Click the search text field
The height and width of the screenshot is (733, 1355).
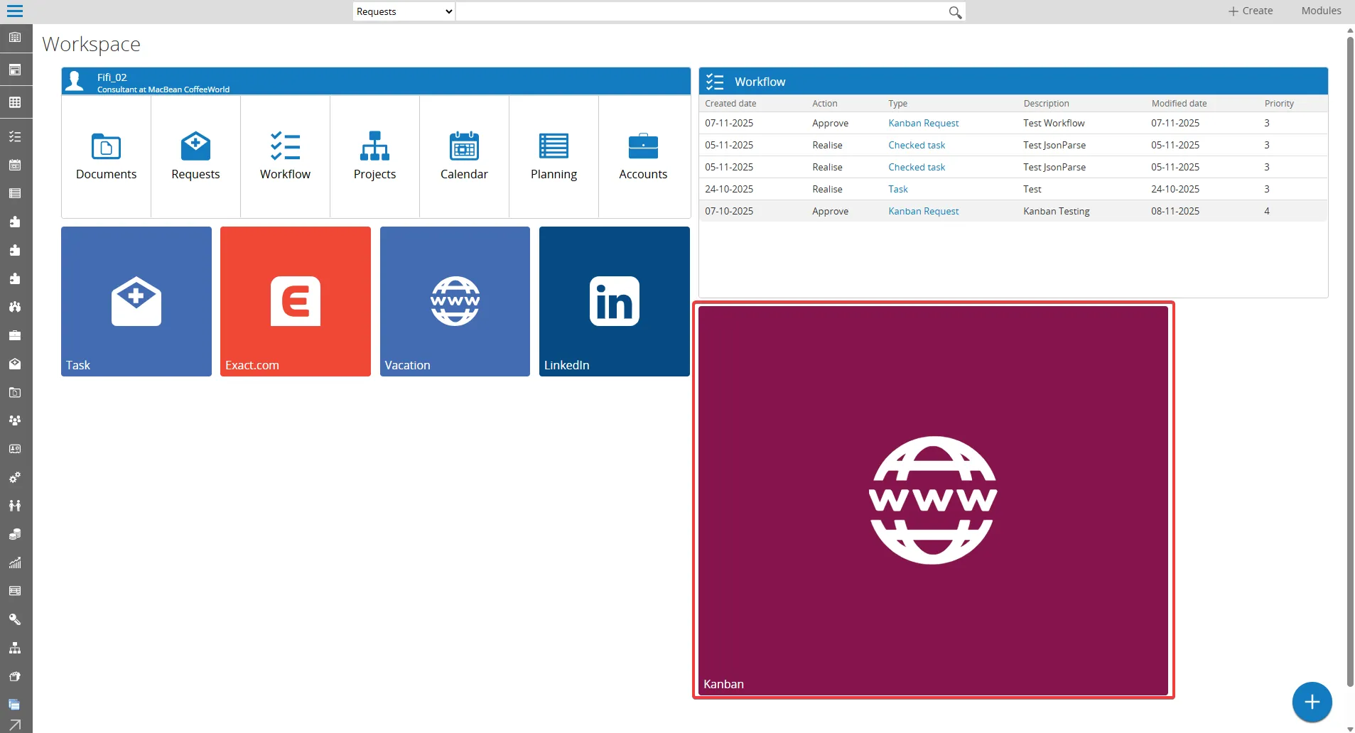(x=700, y=11)
